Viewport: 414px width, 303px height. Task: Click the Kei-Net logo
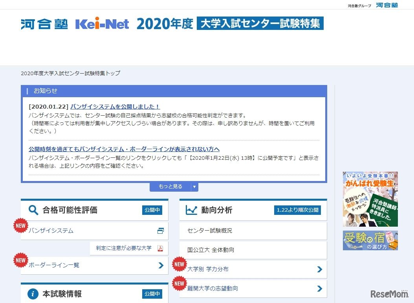coord(102,23)
